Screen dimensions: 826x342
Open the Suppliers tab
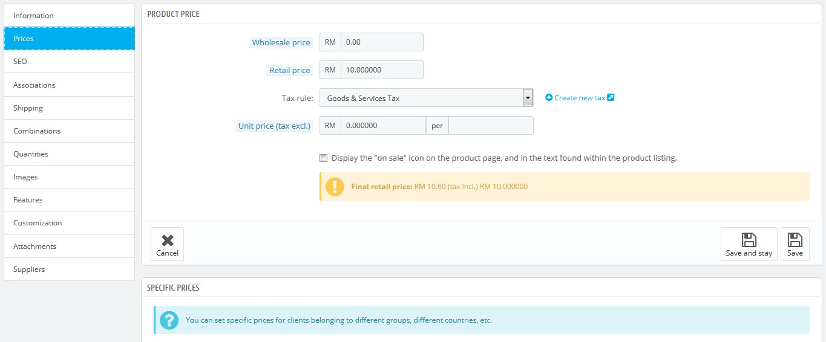tap(69, 269)
